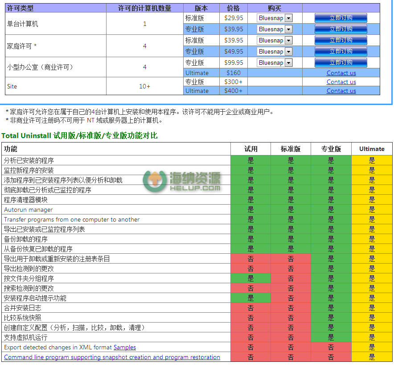This screenshot has width=394, height=365.
Task: Open Bluesnap dropdown for 单台计算机 专业版 $39.95
Action: [275, 29]
